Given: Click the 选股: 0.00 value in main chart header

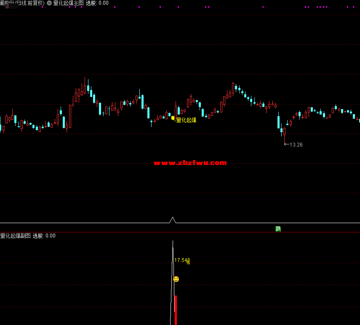Looking at the screenshot, I should [97, 3].
